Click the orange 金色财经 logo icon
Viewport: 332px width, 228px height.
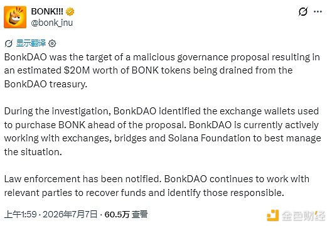tap(272, 215)
